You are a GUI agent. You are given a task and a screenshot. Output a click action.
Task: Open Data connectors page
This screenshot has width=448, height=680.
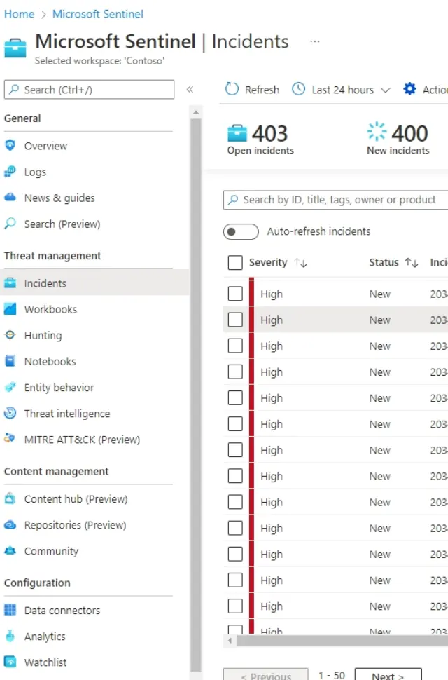pos(62,610)
